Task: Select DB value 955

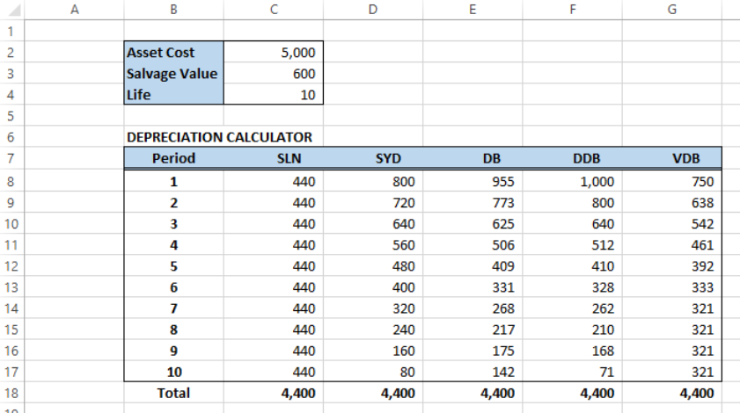Action: (473, 182)
